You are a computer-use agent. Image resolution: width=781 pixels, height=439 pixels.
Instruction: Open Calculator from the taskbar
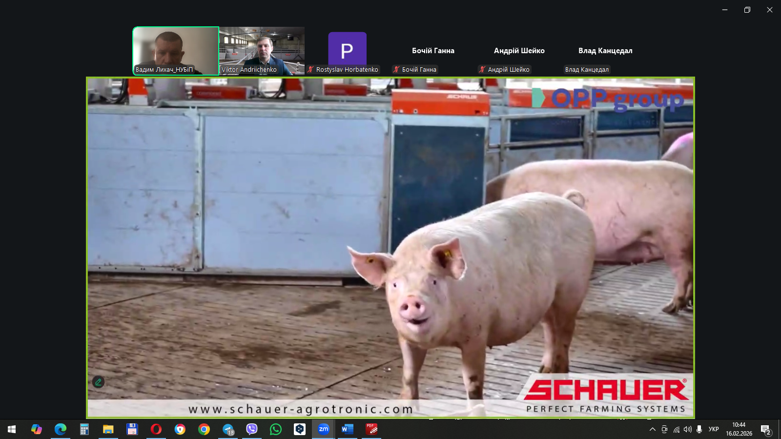point(84,429)
